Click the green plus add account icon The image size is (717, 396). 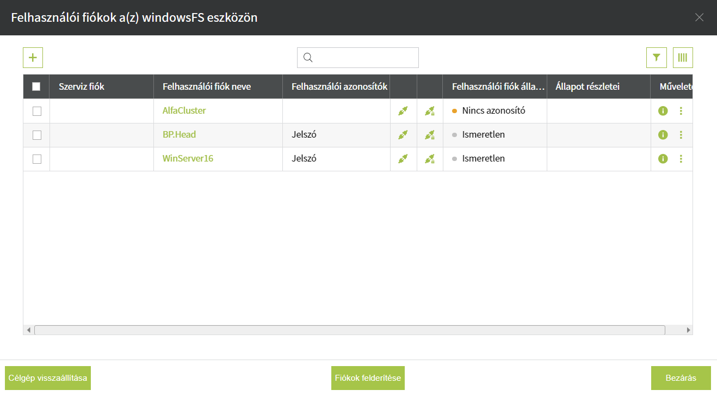point(33,58)
